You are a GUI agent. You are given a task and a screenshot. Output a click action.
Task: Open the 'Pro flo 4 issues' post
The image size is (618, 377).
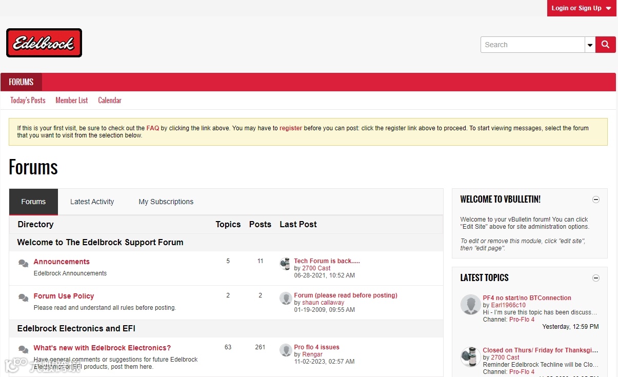point(316,347)
